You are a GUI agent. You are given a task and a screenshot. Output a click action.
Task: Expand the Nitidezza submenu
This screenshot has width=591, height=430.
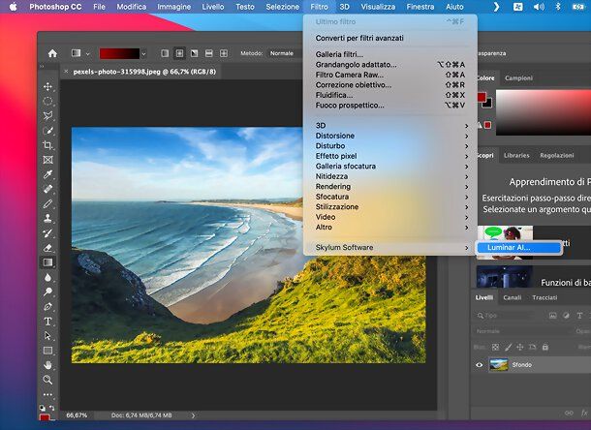coord(390,176)
